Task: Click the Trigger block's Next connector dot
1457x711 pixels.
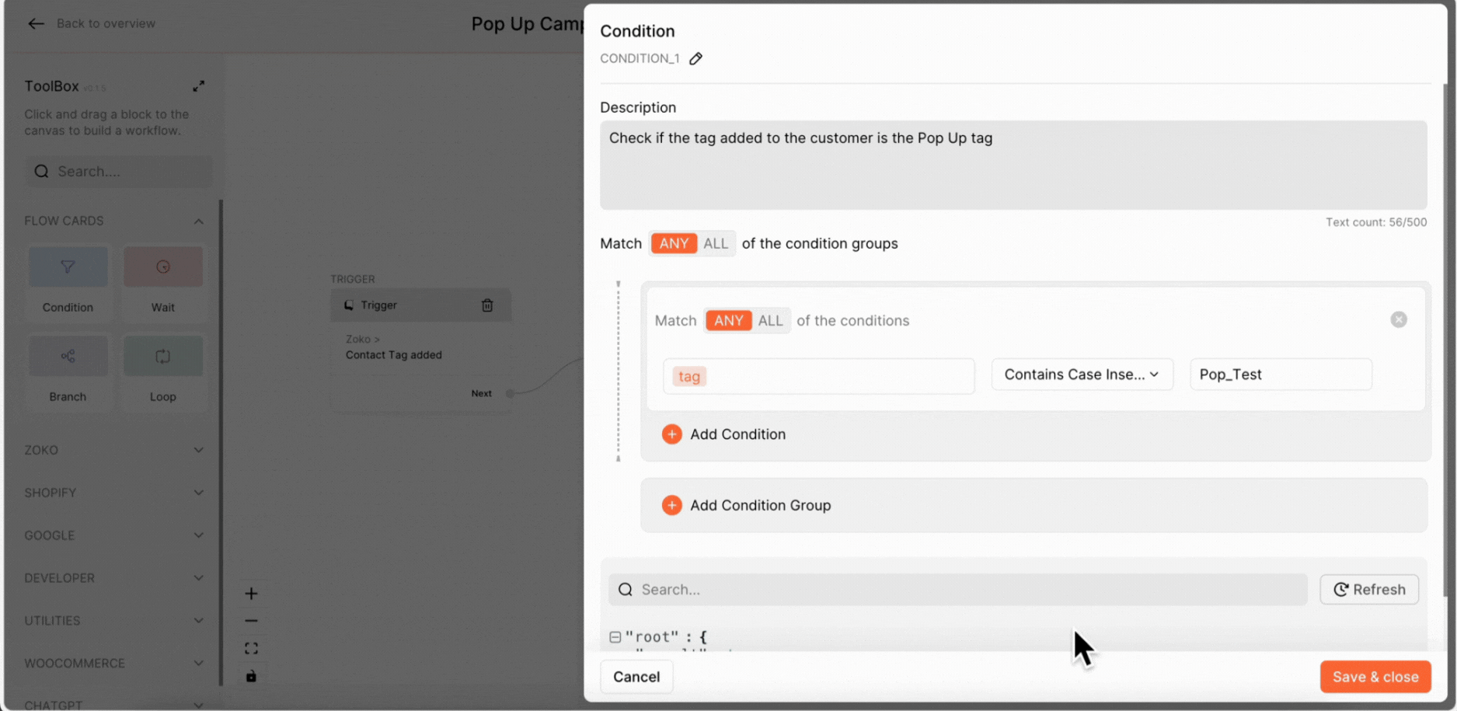Action: [x=510, y=393]
